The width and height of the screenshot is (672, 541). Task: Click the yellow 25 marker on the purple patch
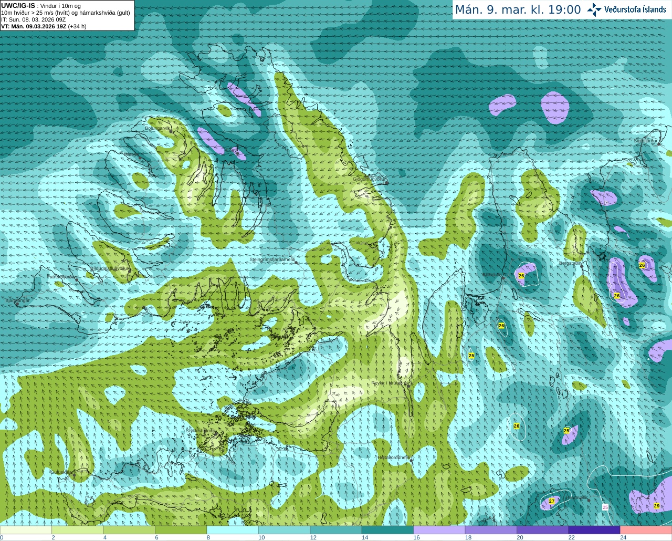(566, 431)
